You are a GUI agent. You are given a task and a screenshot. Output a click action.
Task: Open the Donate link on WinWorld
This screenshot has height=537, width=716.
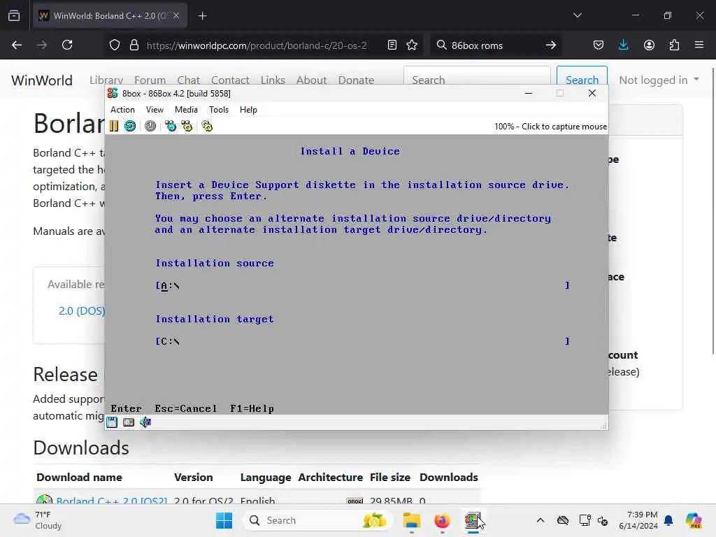pos(356,80)
